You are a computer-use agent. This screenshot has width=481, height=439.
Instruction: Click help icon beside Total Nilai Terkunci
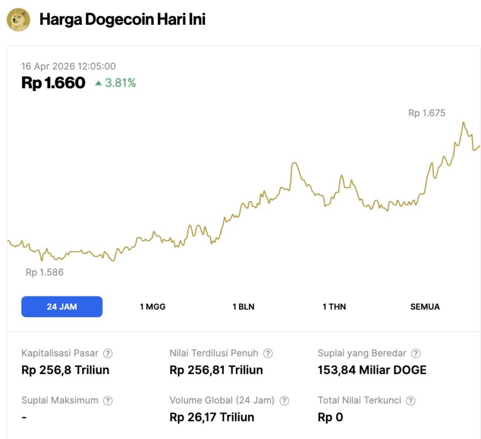click(410, 401)
